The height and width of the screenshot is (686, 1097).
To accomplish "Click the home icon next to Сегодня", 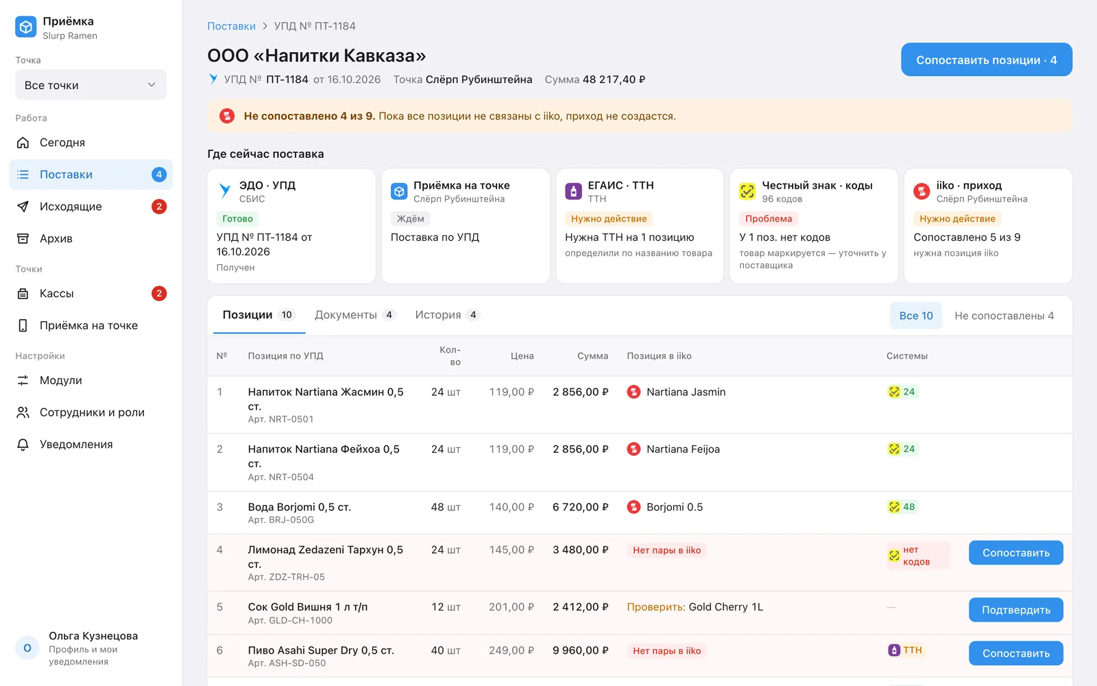I will tap(23, 143).
